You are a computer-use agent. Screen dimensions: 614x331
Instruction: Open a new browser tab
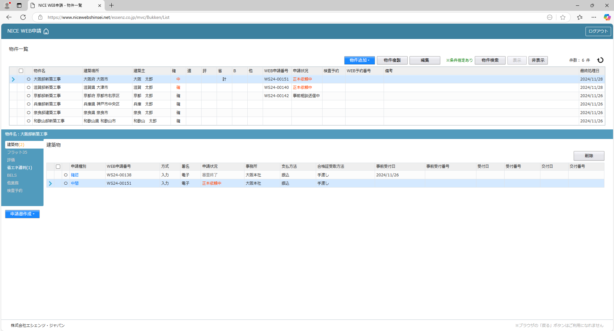pyautogui.click(x=111, y=5)
